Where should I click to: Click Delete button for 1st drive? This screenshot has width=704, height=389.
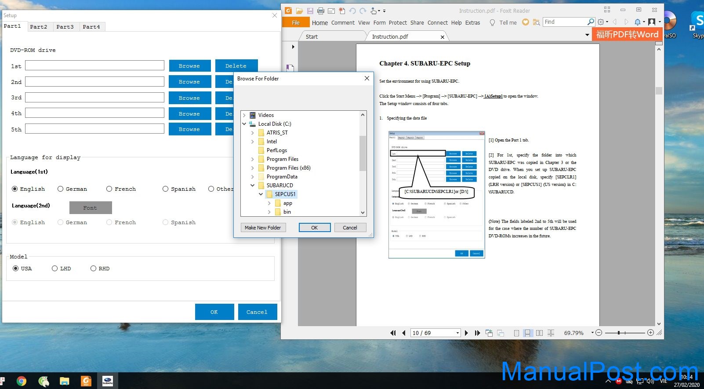pos(236,66)
